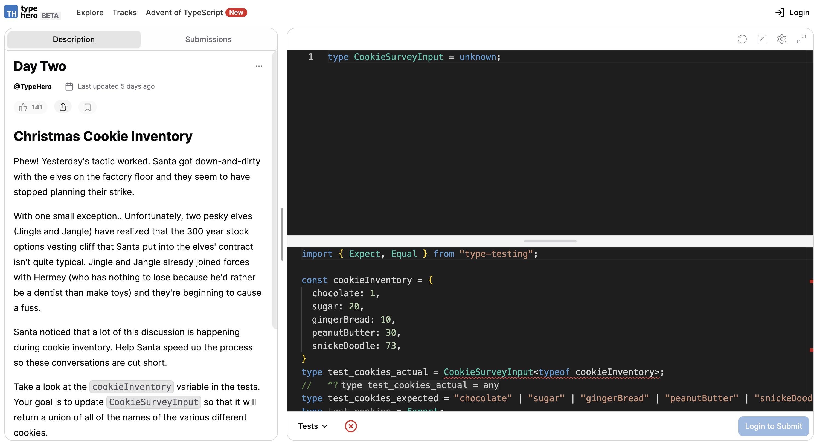
Task: Share the Day Two challenge
Action: pyautogui.click(x=63, y=107)
